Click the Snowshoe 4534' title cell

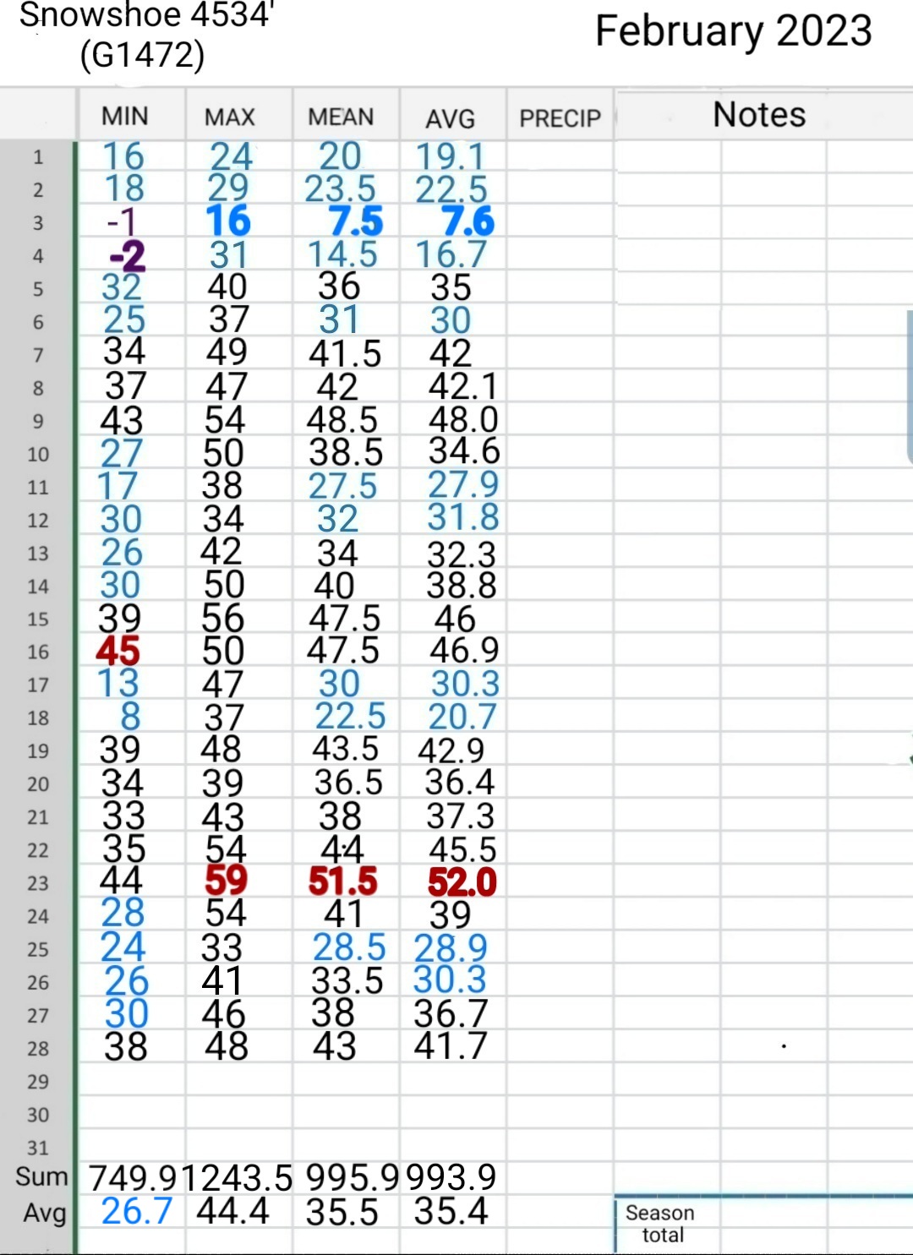pyautogui.click(x=145, y=35)
